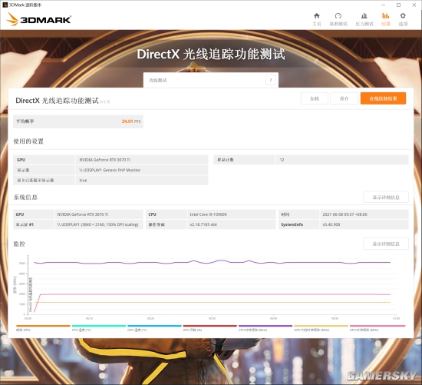Screen dimensions: 422x385
Task: Show detailed info for System Info (系统信息)
Action: tap(386, 197)
